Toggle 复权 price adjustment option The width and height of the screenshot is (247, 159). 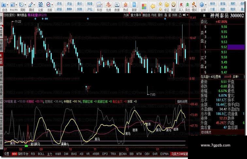[160, 15]
